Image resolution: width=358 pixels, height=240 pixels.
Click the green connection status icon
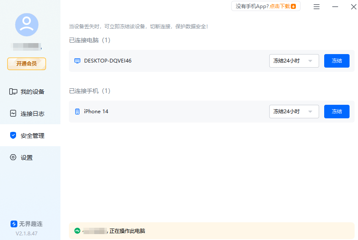pos(77,231)
